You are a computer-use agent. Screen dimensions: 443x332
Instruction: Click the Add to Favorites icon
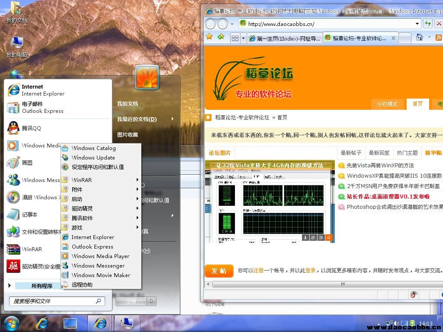point(221,37)
